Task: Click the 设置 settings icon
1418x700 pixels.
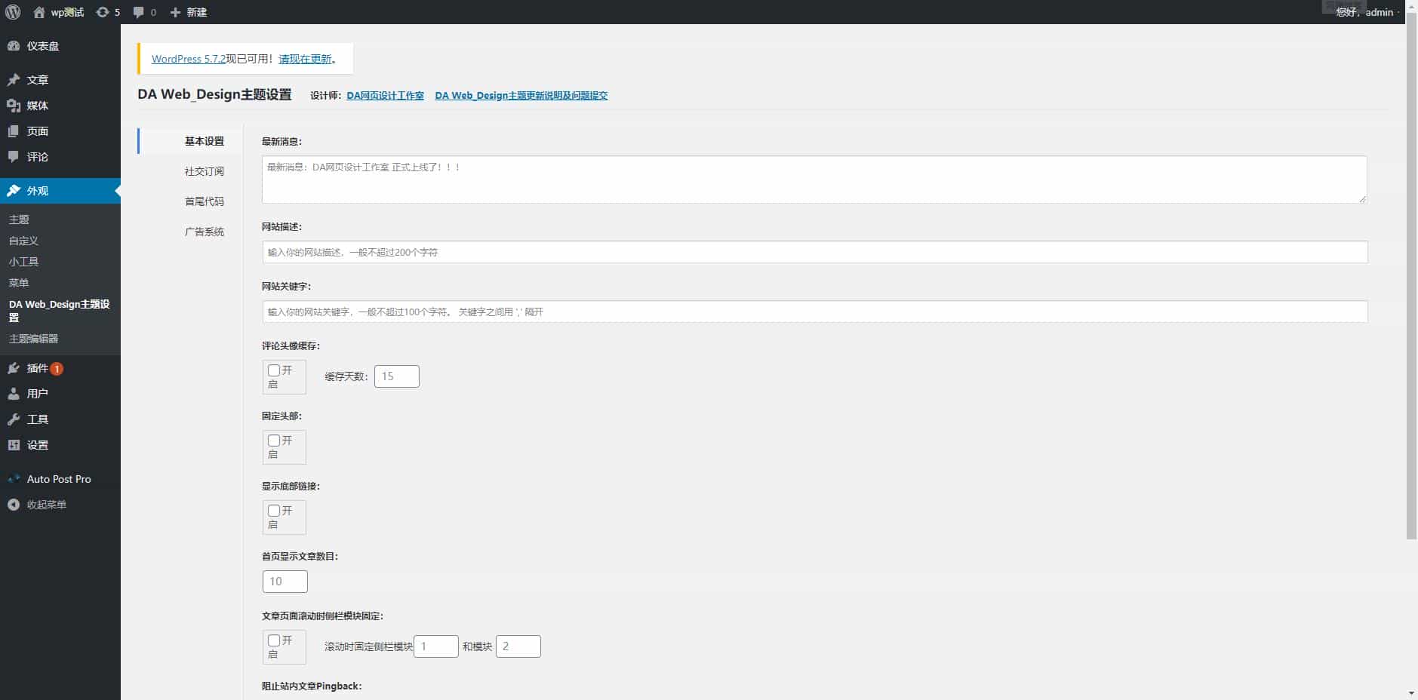Action: 14,445
